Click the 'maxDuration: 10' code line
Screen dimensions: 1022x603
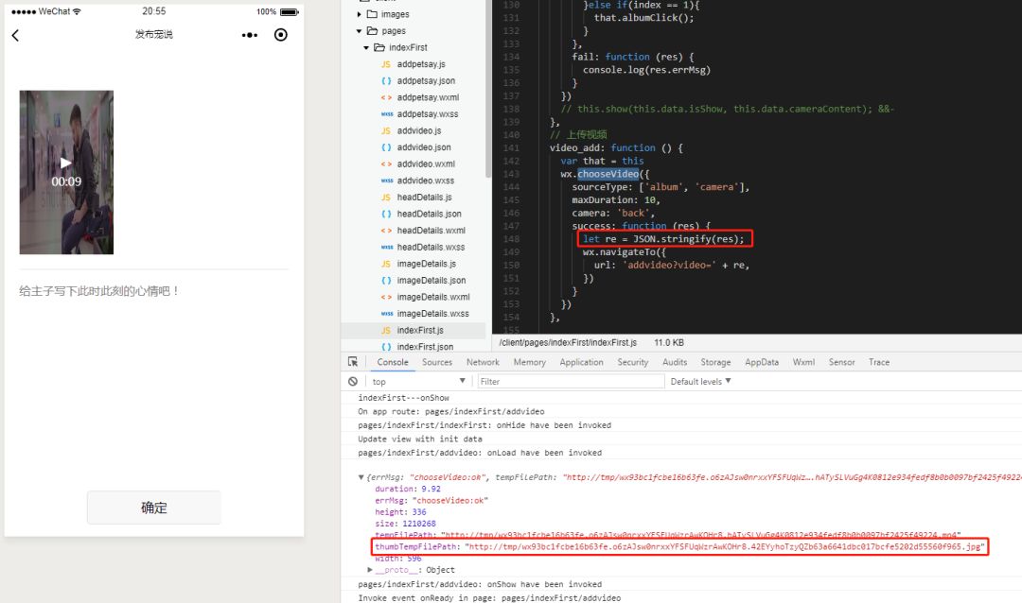pyautogui.click(x=616, y=200)
